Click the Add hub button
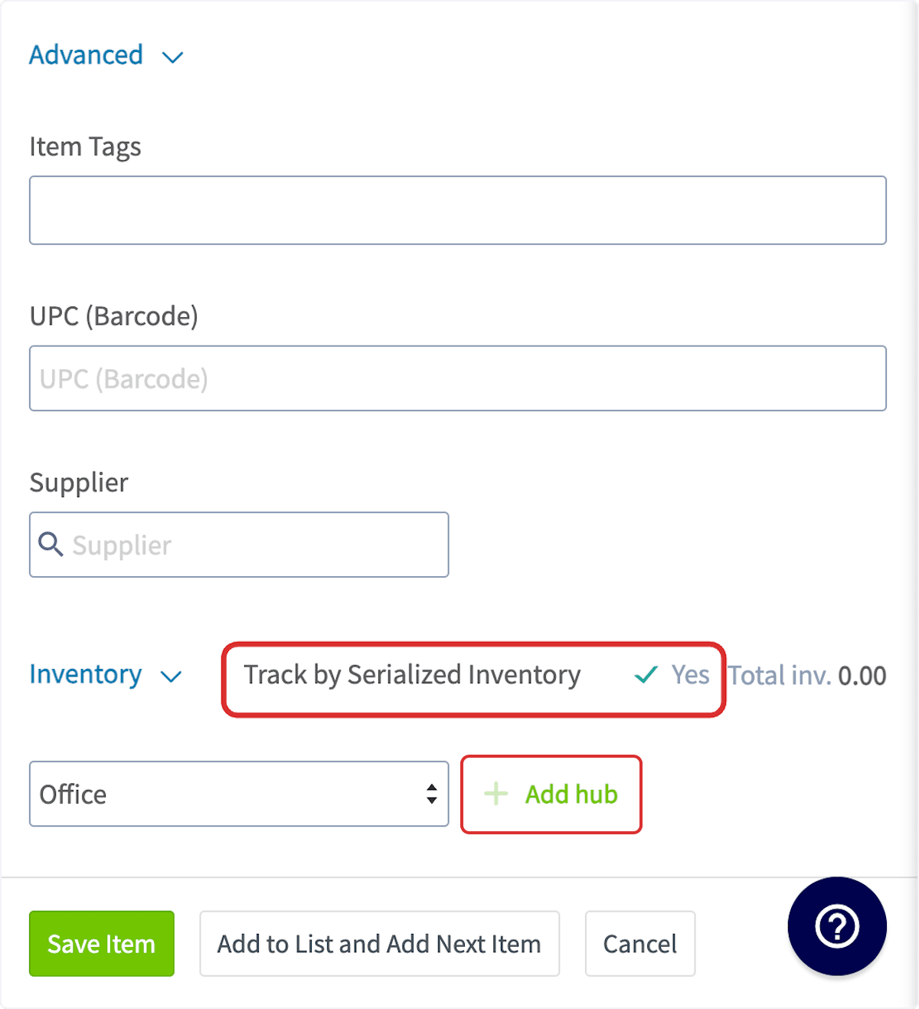 point(551,794)
